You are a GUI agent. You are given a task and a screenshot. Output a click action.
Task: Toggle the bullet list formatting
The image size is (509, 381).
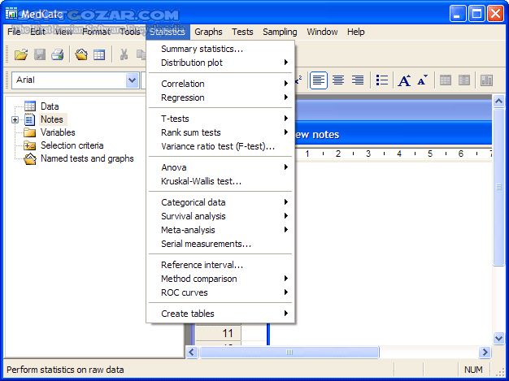pos(382,80)
